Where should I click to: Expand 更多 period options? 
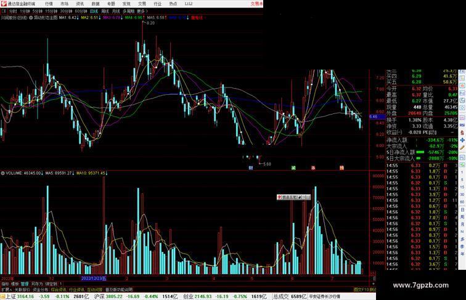pyautogui.click(x=142, y=11)
